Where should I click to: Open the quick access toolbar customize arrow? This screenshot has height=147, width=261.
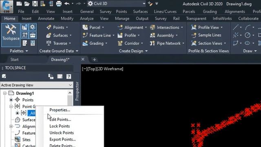tap(157, 4)
